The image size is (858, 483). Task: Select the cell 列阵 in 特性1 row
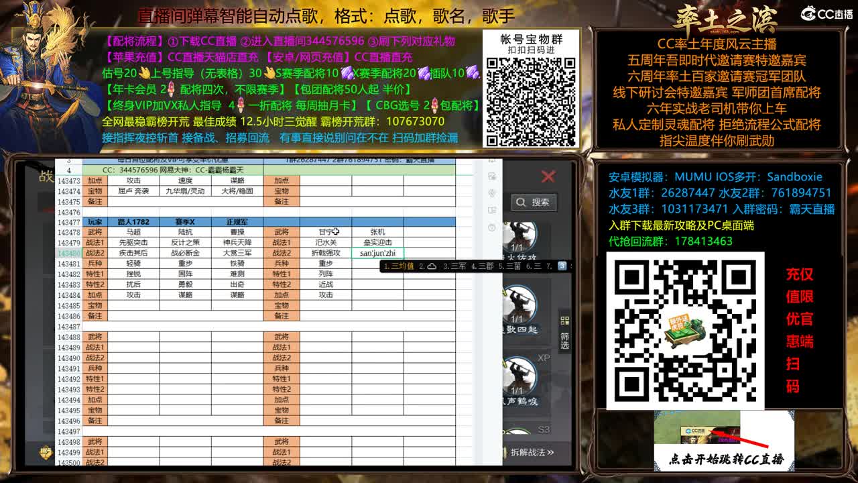coord(326,274)
